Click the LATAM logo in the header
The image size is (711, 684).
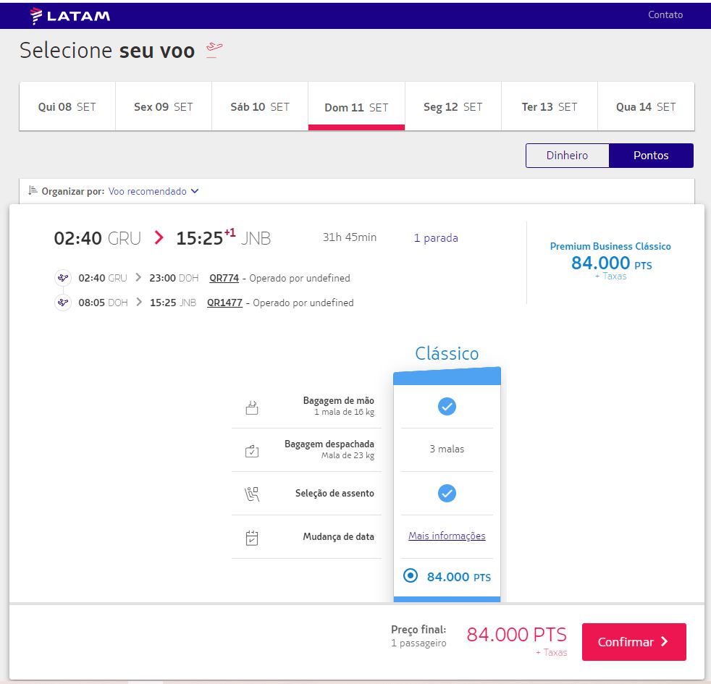coord(70,16)
